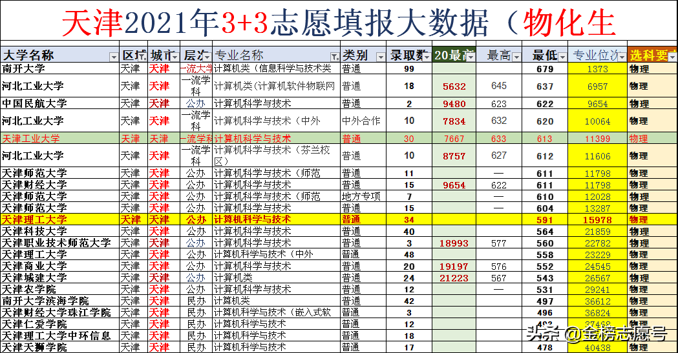678x353 pixels.
Task: Select the red 8757 value cell
Action: [454, 156]
